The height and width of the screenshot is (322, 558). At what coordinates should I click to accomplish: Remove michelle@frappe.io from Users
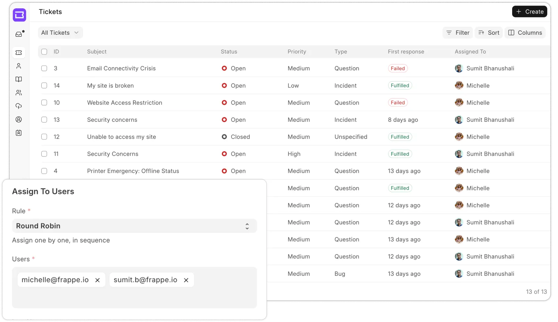(98, 280)
